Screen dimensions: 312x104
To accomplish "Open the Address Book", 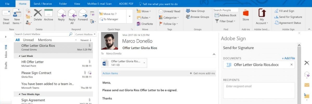I will pos(225,15).
